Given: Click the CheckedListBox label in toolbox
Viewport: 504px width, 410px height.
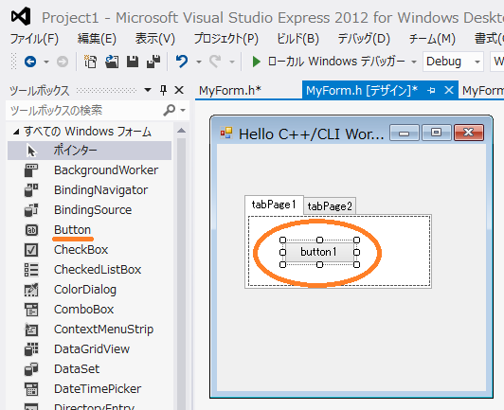Looking at the screenshot, I should [x=98, y=270].
